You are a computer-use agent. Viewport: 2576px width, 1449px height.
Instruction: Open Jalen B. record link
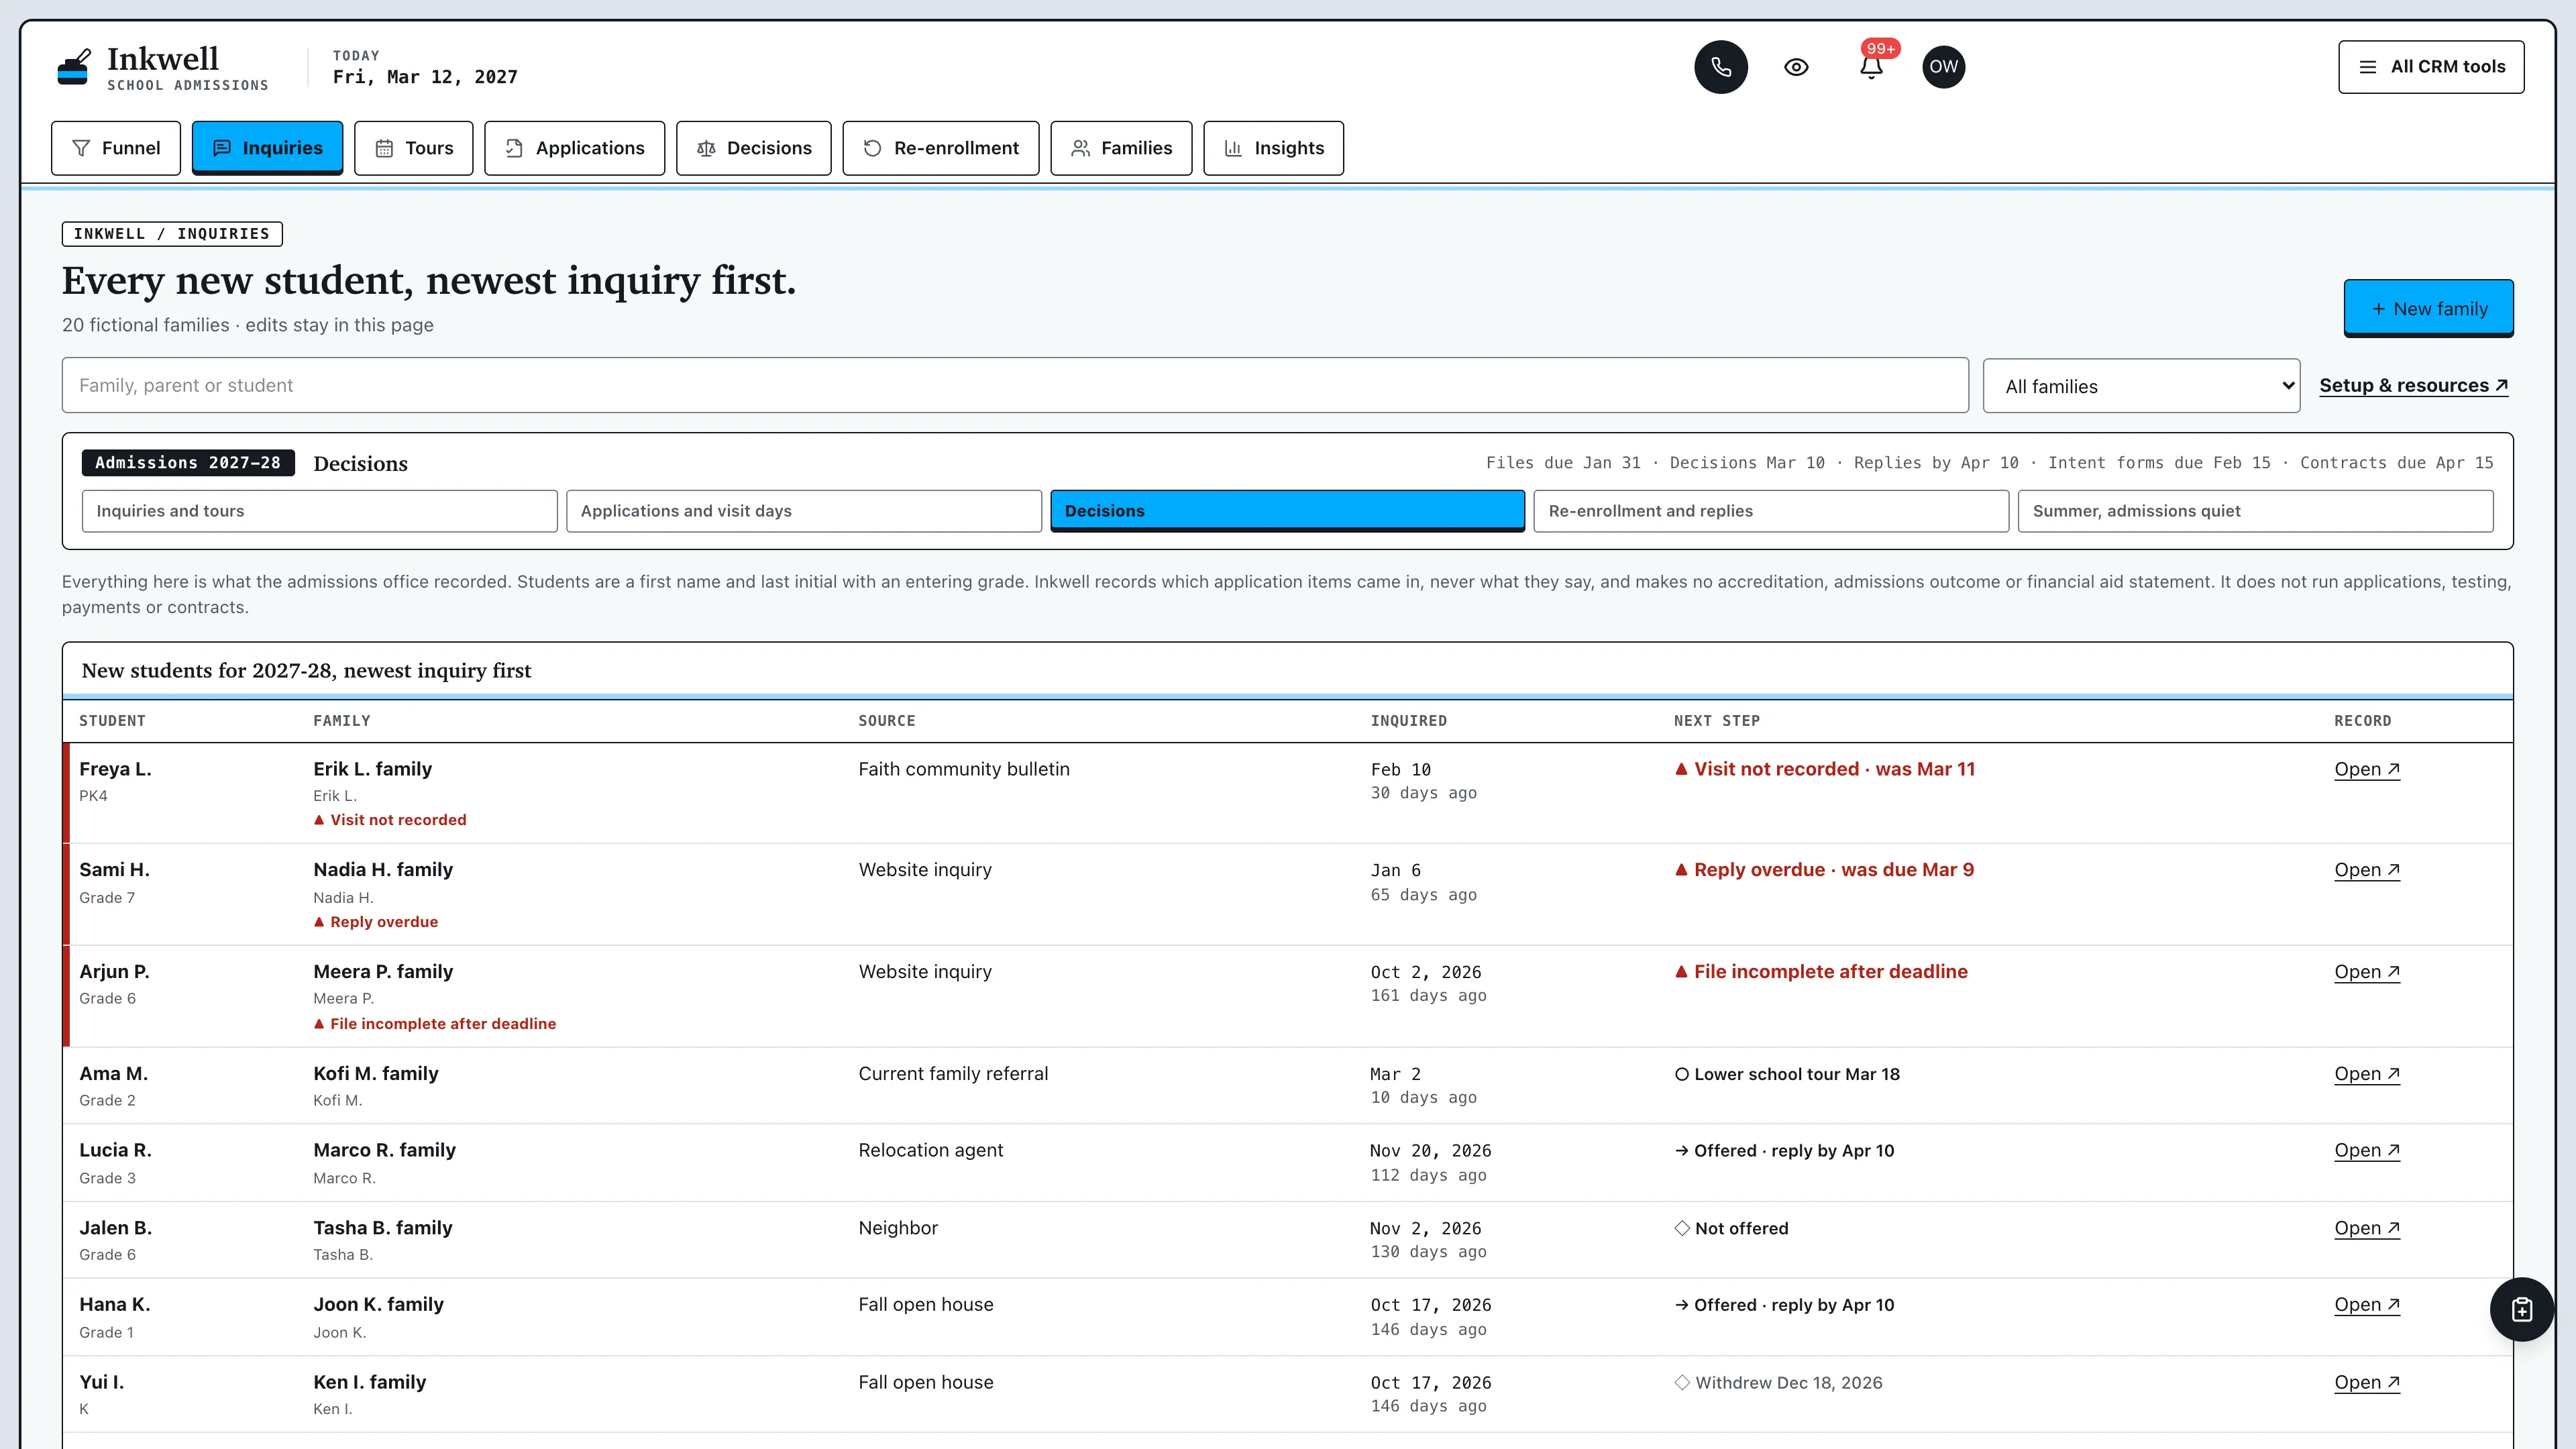[2367, 1228]
